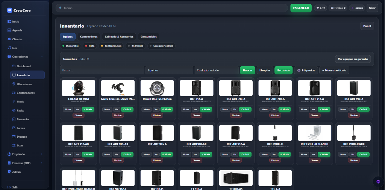
Task: Filter by Roto status
Action: click(89, 46)
